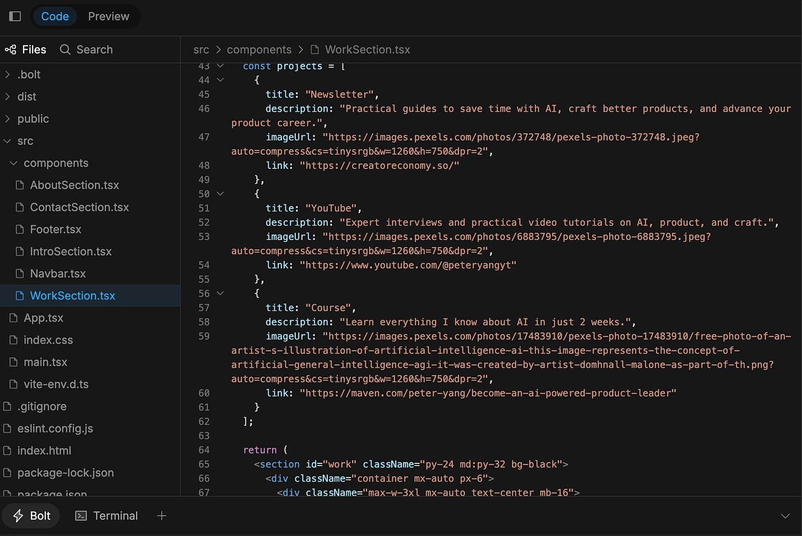Open Navbar.tsx file
This screenshot has height=536, width=802.
[90, 274]
